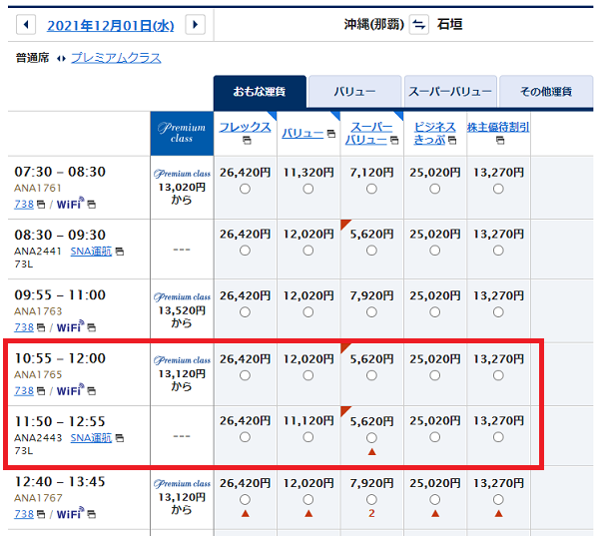This screenshot has height=536, width=599.
Task: Select the 11,320円 Value fare on ANA1761
Action: coord(308,189)
